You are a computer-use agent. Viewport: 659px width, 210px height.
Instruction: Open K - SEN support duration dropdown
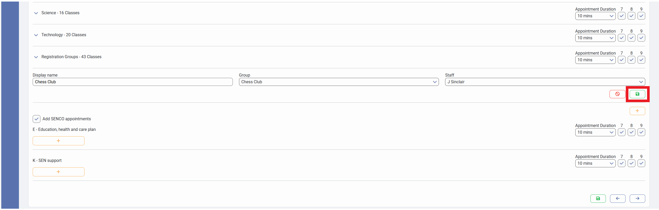click(x=595, y=163)
